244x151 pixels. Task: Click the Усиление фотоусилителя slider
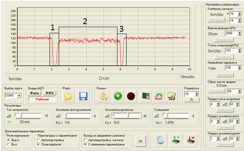77,116
